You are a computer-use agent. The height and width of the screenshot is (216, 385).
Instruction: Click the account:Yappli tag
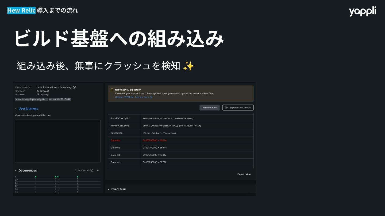[x=31, y=99]
